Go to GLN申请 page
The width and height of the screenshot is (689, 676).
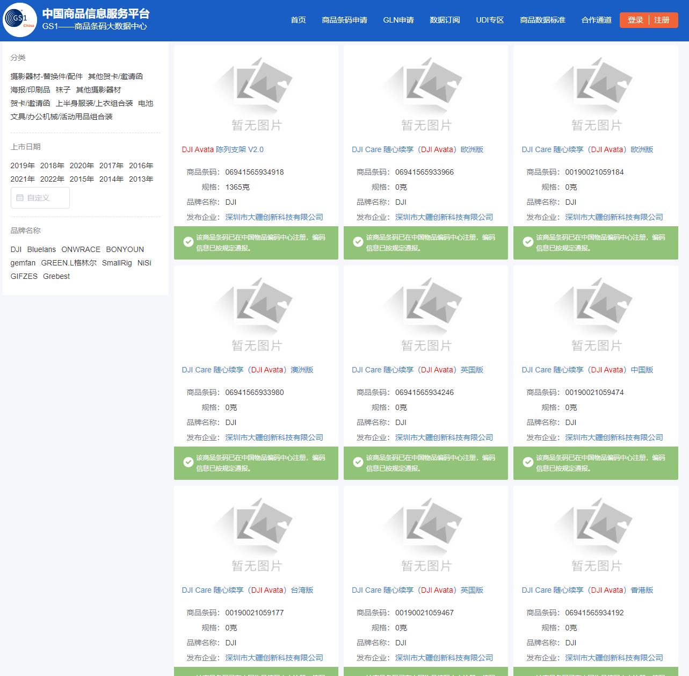point(398,20)
